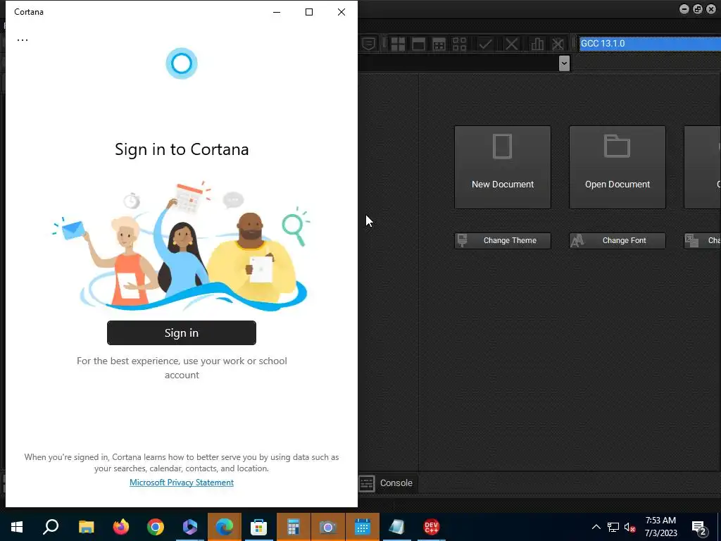Open the notification center icon

pyautogui.click(x=698, y=528)
